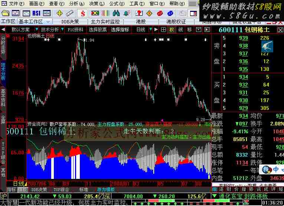This screenshot has height=206, width=284.
Task: Click 存为模板 to save template
Action: click(x=106, y=190)
